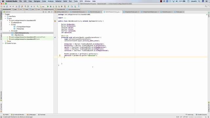Open the Build Variants side panel
This screenshot has width=210, height=118.
point(1,96)
